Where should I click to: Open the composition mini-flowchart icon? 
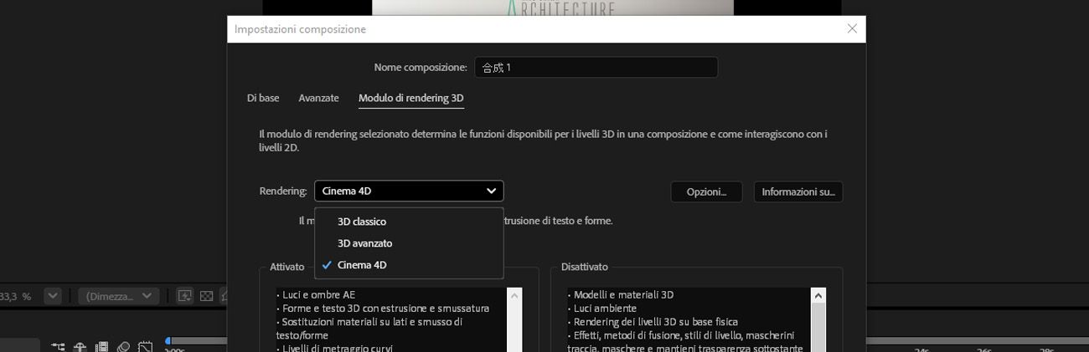(59, 347)
